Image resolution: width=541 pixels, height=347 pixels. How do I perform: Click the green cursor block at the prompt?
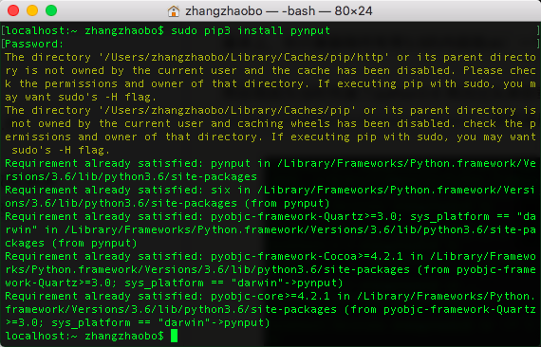(175, 336)
